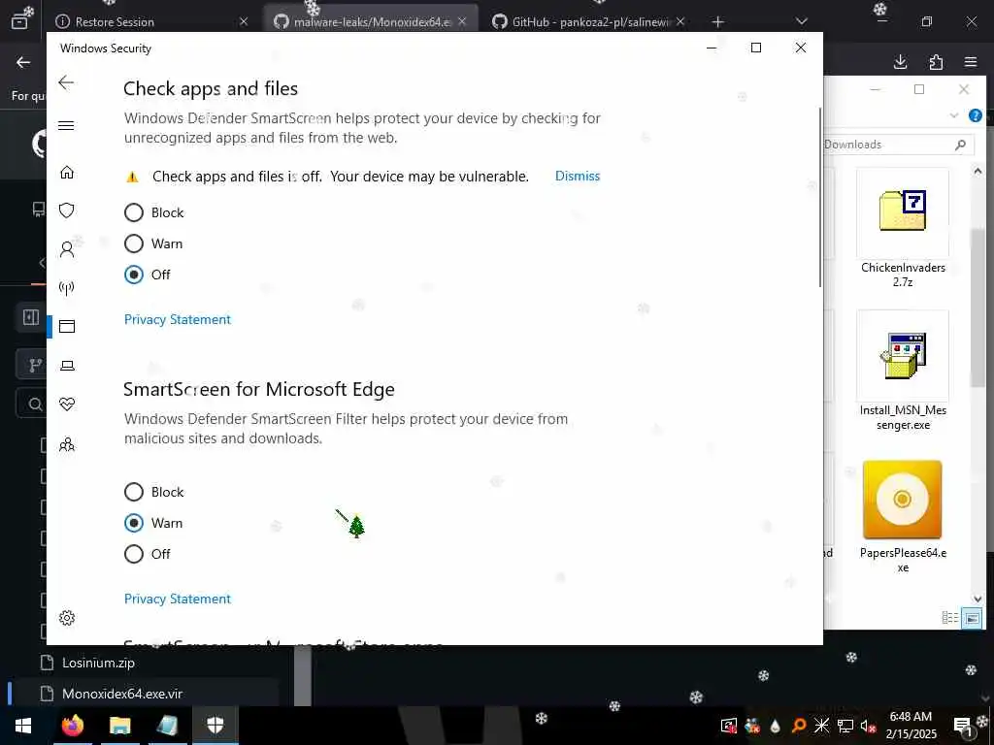Click the muted volume tray icon
Image resolution: width=994 pixels, height=745 pixels.
(x=868, y=726)
